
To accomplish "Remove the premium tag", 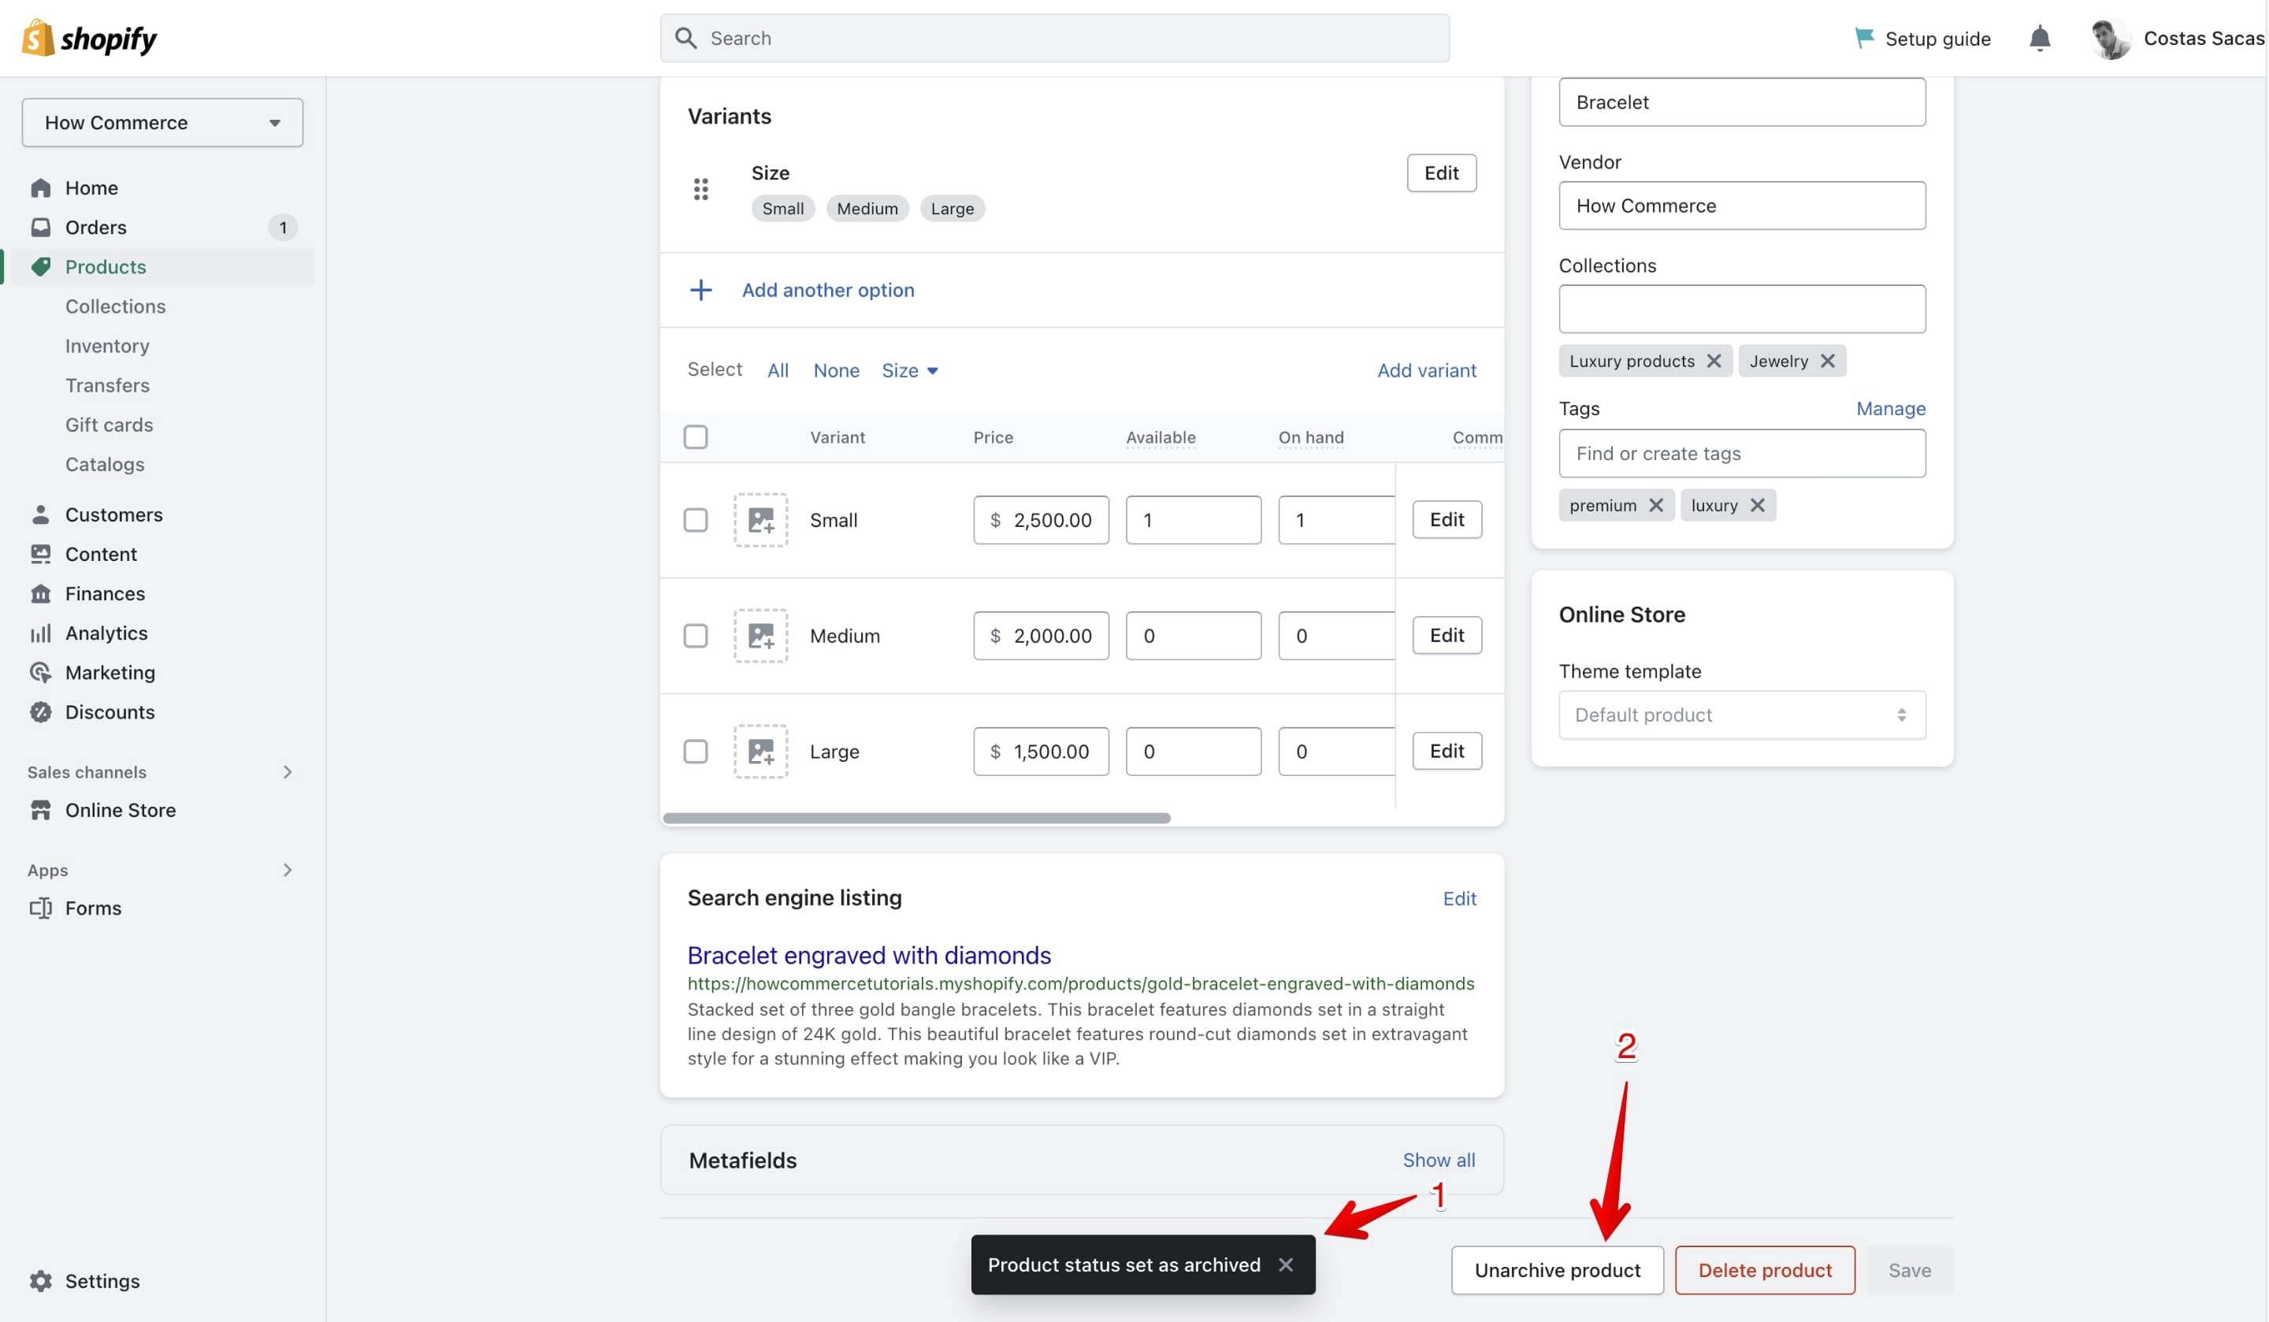I will pyautogui.click(x=1656, y=505).
